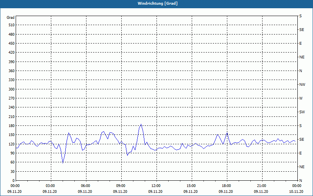Pick the SE compass label level with 120
The height and width of the screenshot is (196, 313).
point(302,140)
